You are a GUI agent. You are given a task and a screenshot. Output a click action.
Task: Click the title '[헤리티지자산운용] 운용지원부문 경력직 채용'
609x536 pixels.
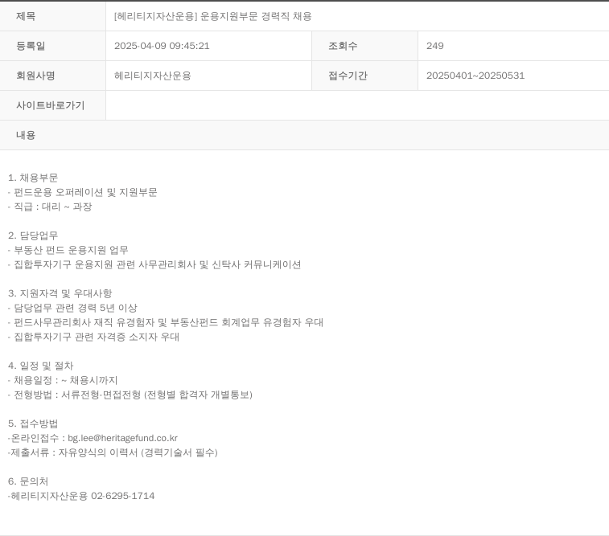(213, 16)
